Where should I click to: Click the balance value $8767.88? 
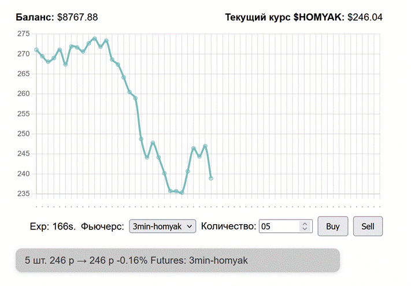(77, 17)
